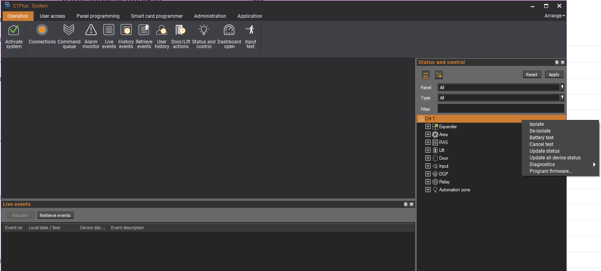Switch to the Panel programming tab

pos(98,16)
